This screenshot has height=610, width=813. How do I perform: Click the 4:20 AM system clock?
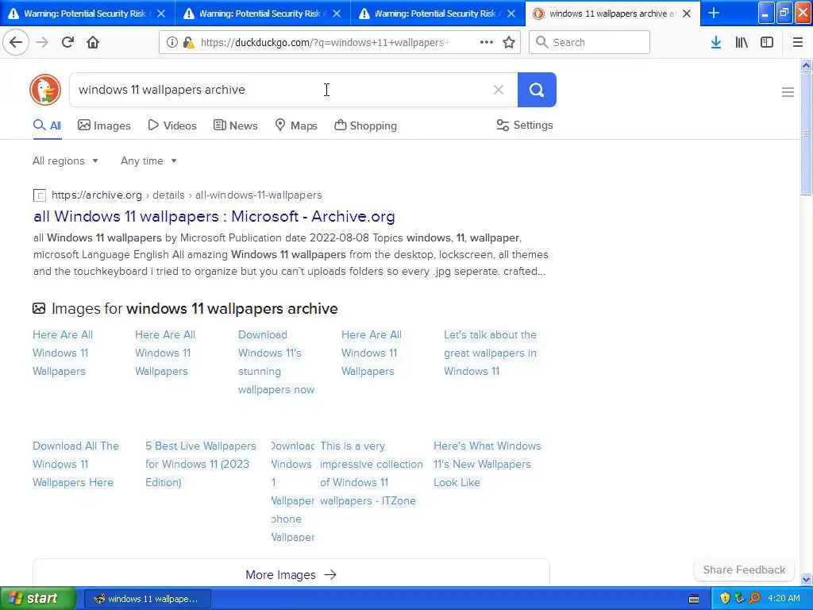click(784, 598)
